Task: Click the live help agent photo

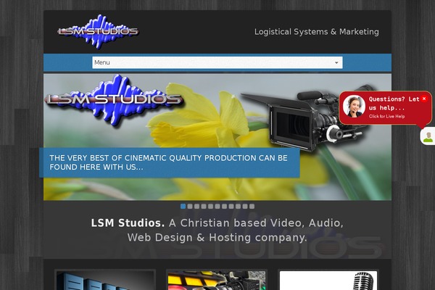Action: [354, 106]
